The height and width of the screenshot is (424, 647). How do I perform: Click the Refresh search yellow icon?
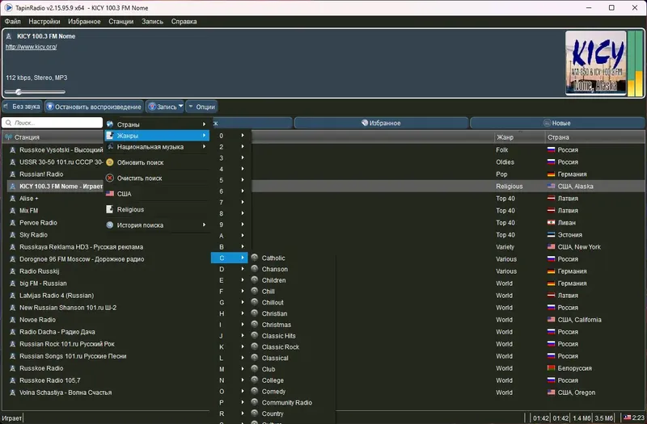point(110,162)
